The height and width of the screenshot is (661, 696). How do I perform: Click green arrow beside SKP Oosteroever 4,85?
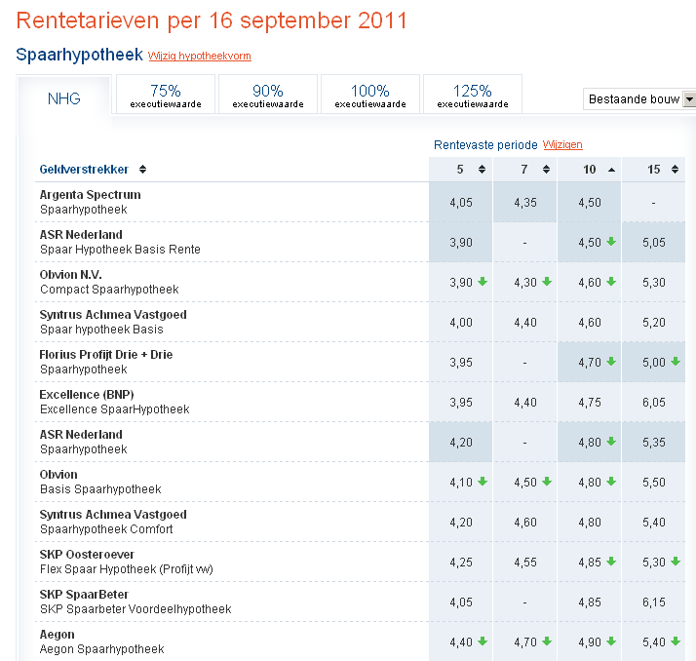(x=611, y=562)
